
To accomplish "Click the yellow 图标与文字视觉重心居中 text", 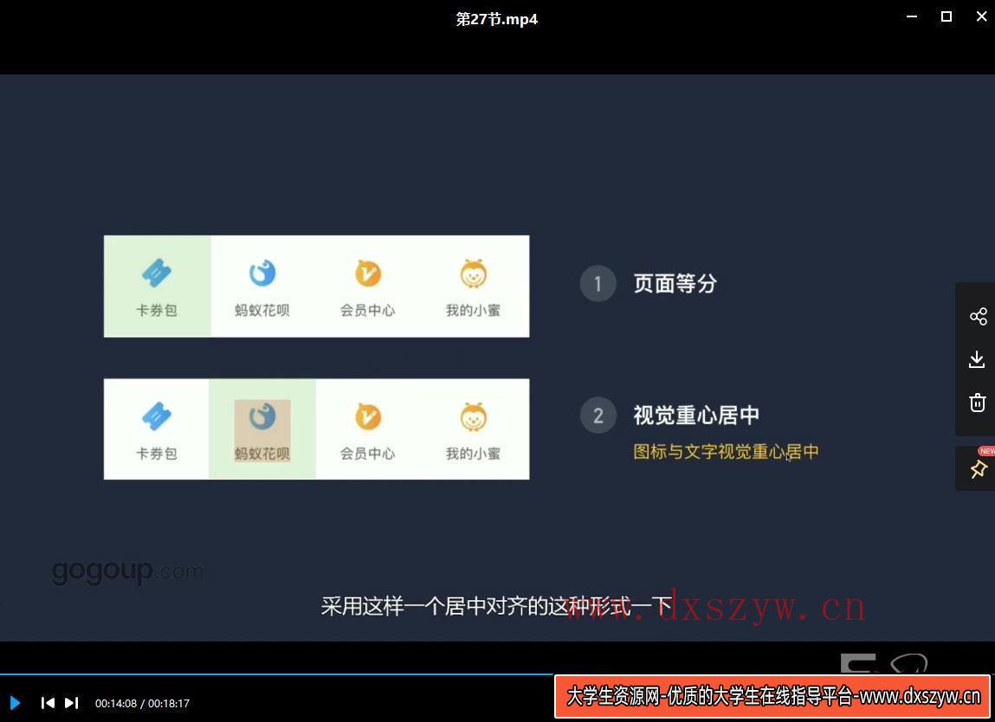I will click(726, 452).
